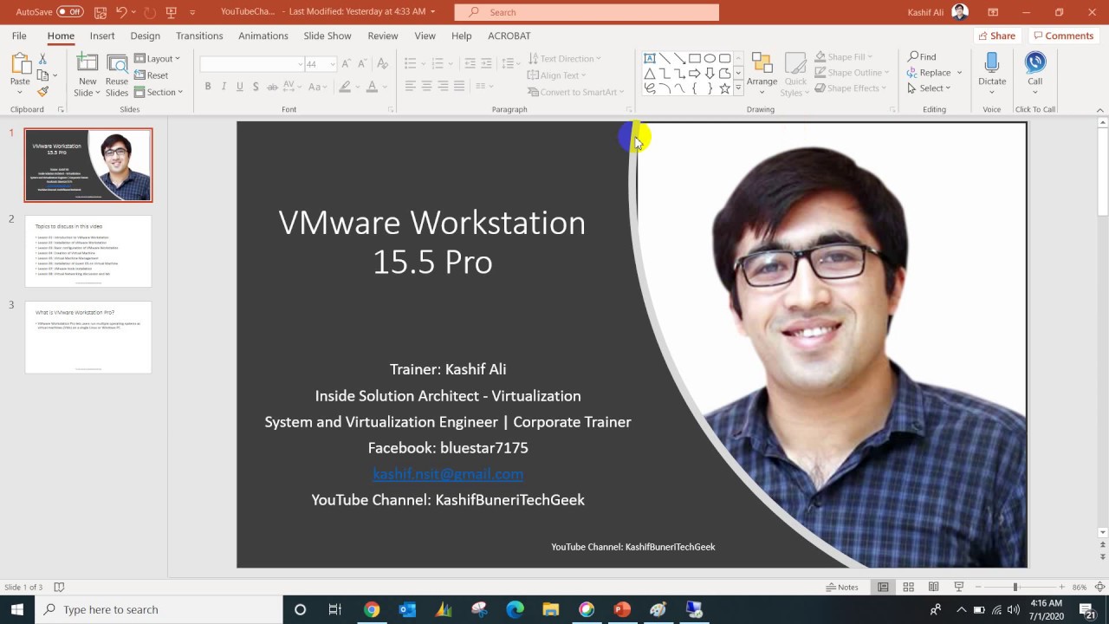The width and height of the screenshot is (1109, 624).
Task: Toggle numbered list formatting
Action: [438, 63]
